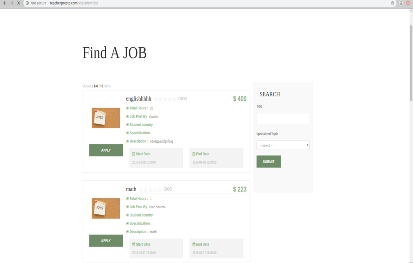Click Total Hours icon in math card

[x=127, y=199]
